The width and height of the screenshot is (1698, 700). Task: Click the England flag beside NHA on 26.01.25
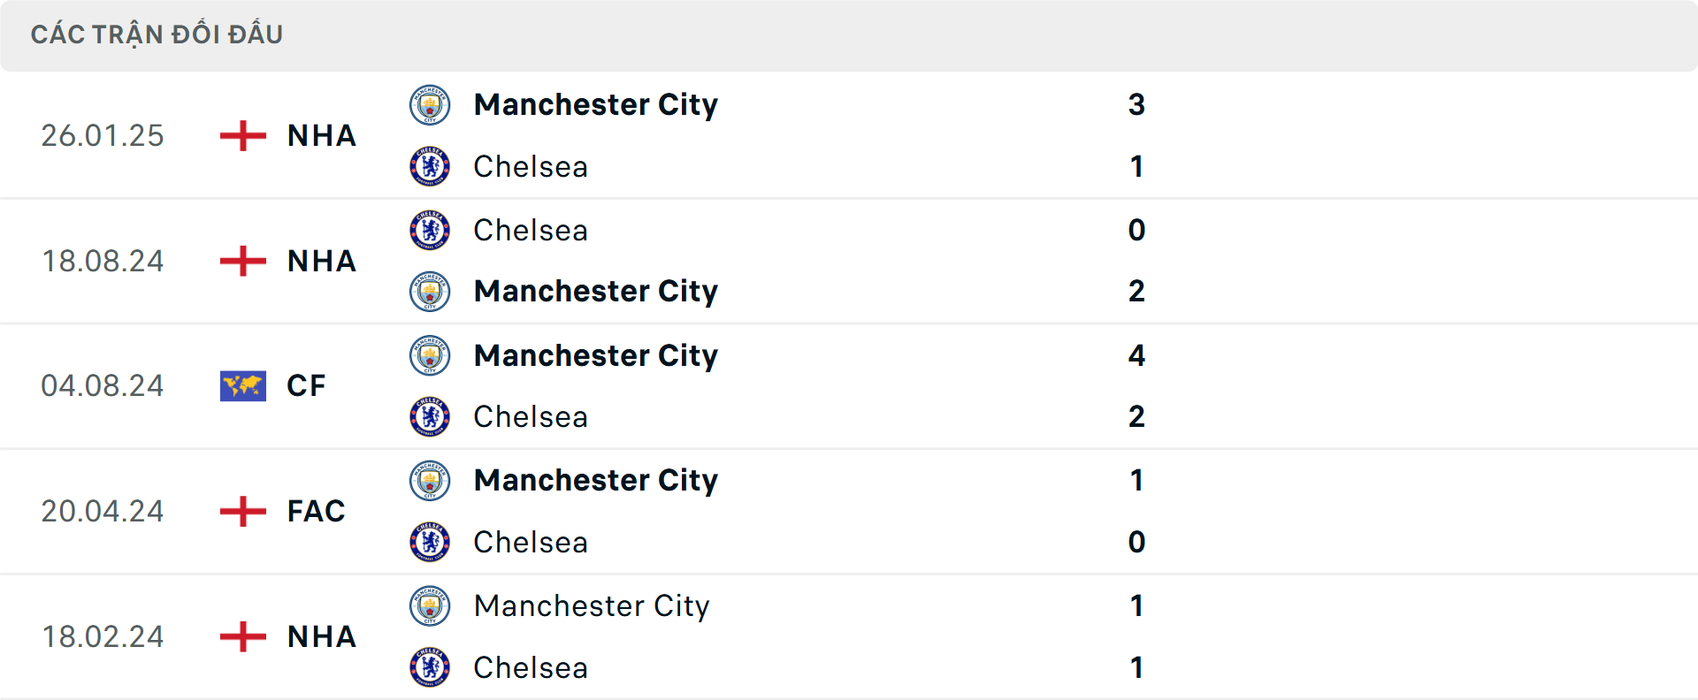point(241,135)
